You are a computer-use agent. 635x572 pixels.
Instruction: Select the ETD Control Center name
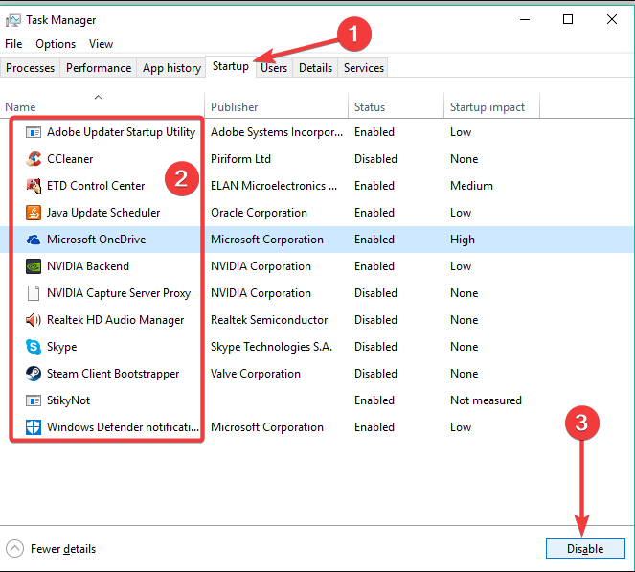(96, 186)
